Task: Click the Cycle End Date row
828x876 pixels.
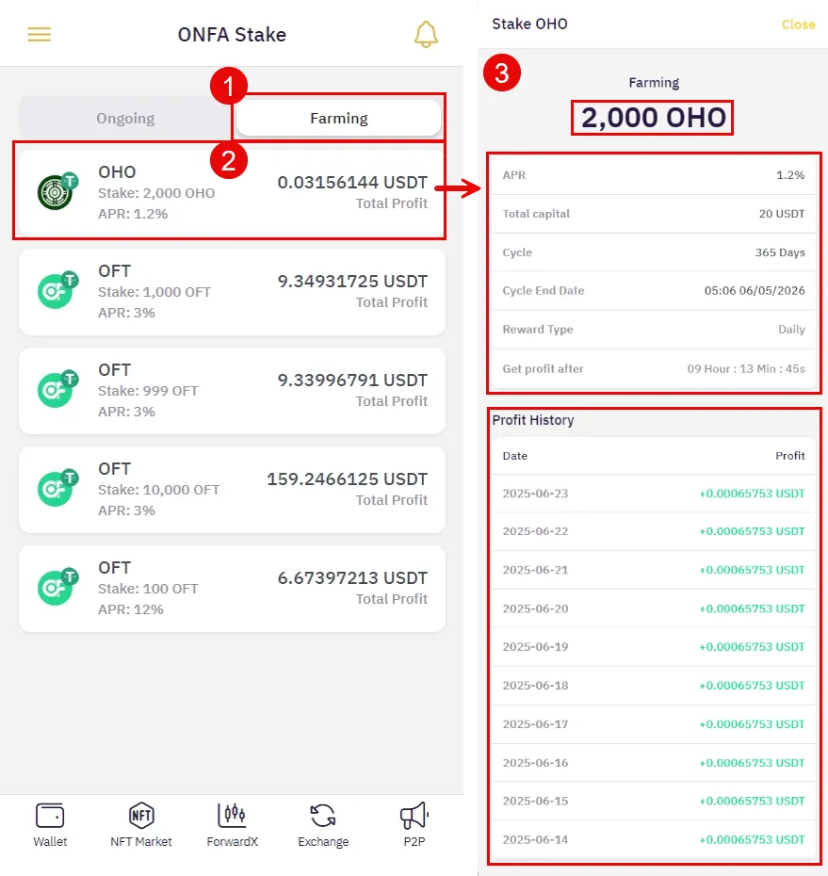Action: point(653,290)
